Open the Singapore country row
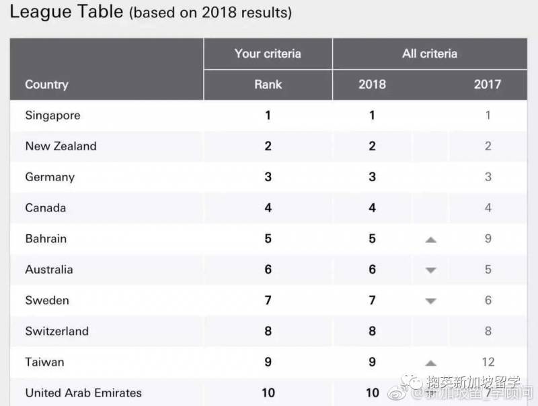This screenshot has height=406, width=538. point(52,115)
